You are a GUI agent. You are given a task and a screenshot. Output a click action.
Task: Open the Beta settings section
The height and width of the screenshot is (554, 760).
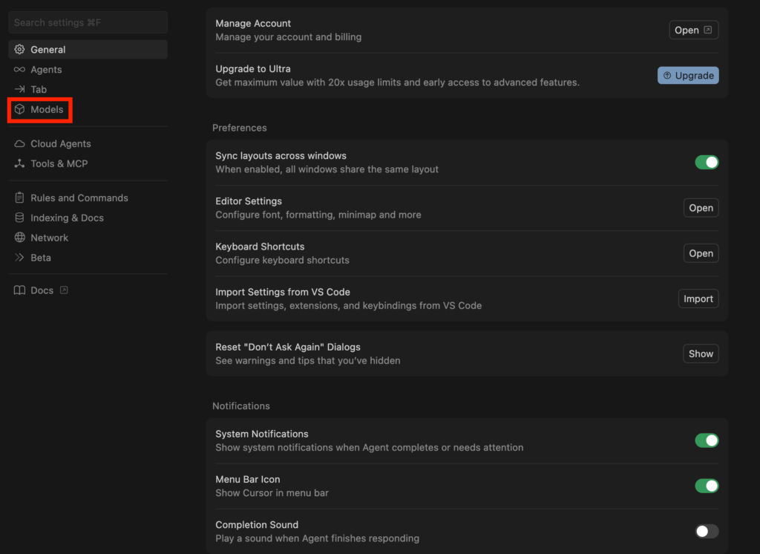41,258
